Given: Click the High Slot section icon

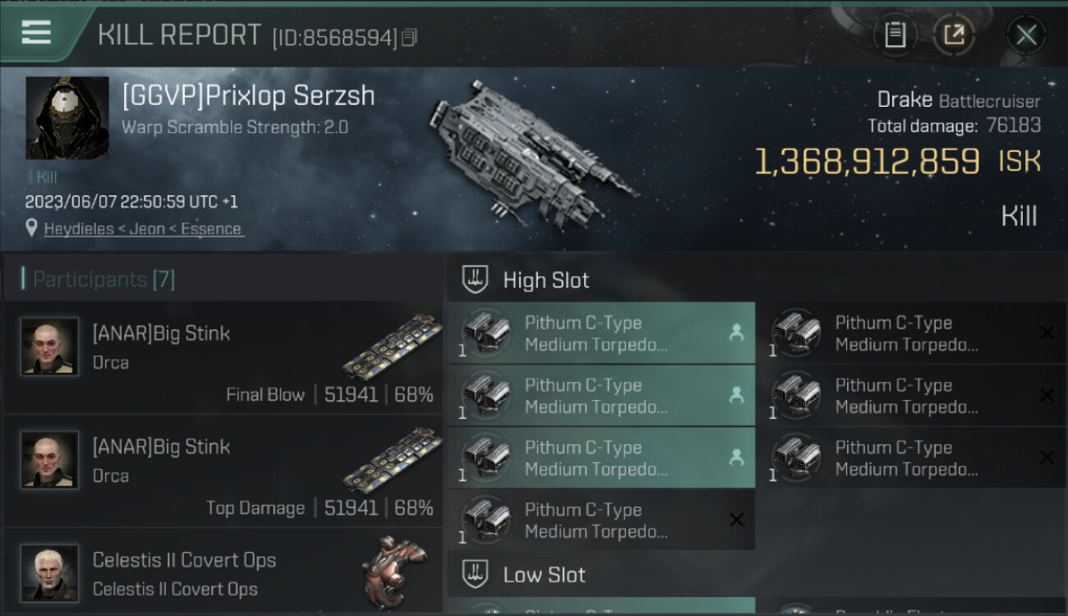Looking at the screenshot, I should [476, 280].
